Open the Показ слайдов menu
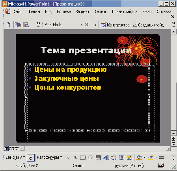The width and height of the screenshot is (177, 171). [x=125, y=11]
